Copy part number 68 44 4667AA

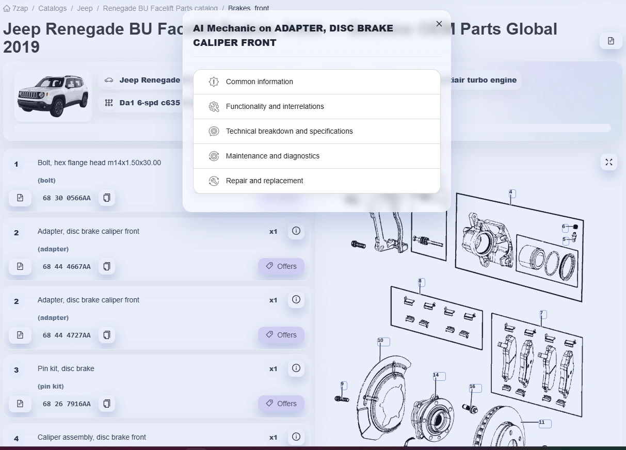[x=107, y=266]
